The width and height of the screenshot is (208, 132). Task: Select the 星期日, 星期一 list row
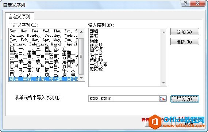point(44,53)
